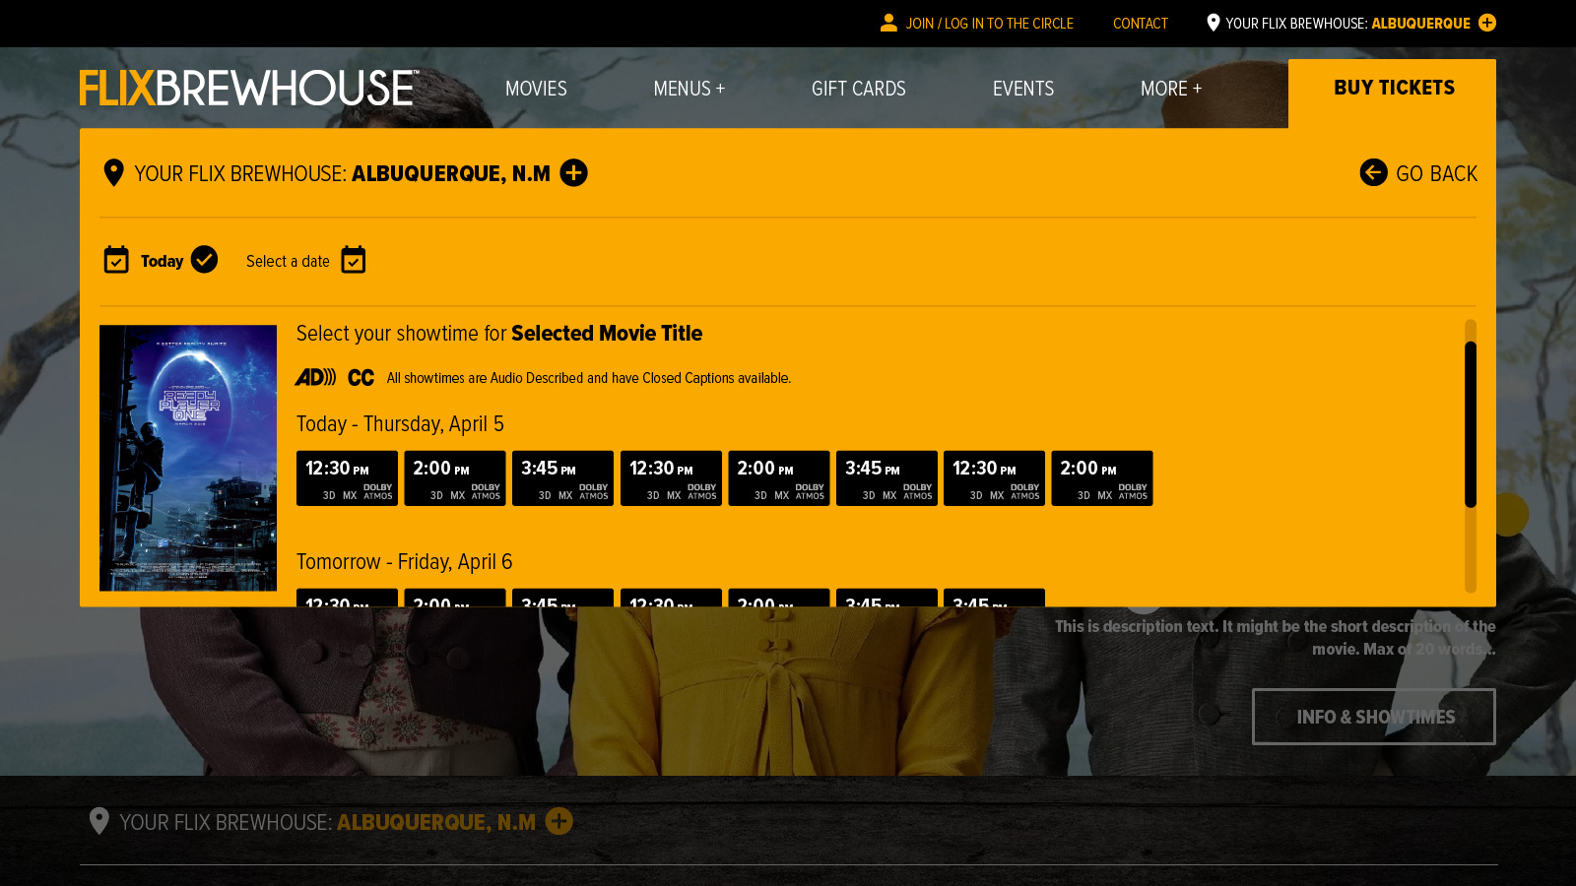Click the FLIX BREWHOUSE logo
Screen dimensions: 1576x886
(x=249, y=89)
